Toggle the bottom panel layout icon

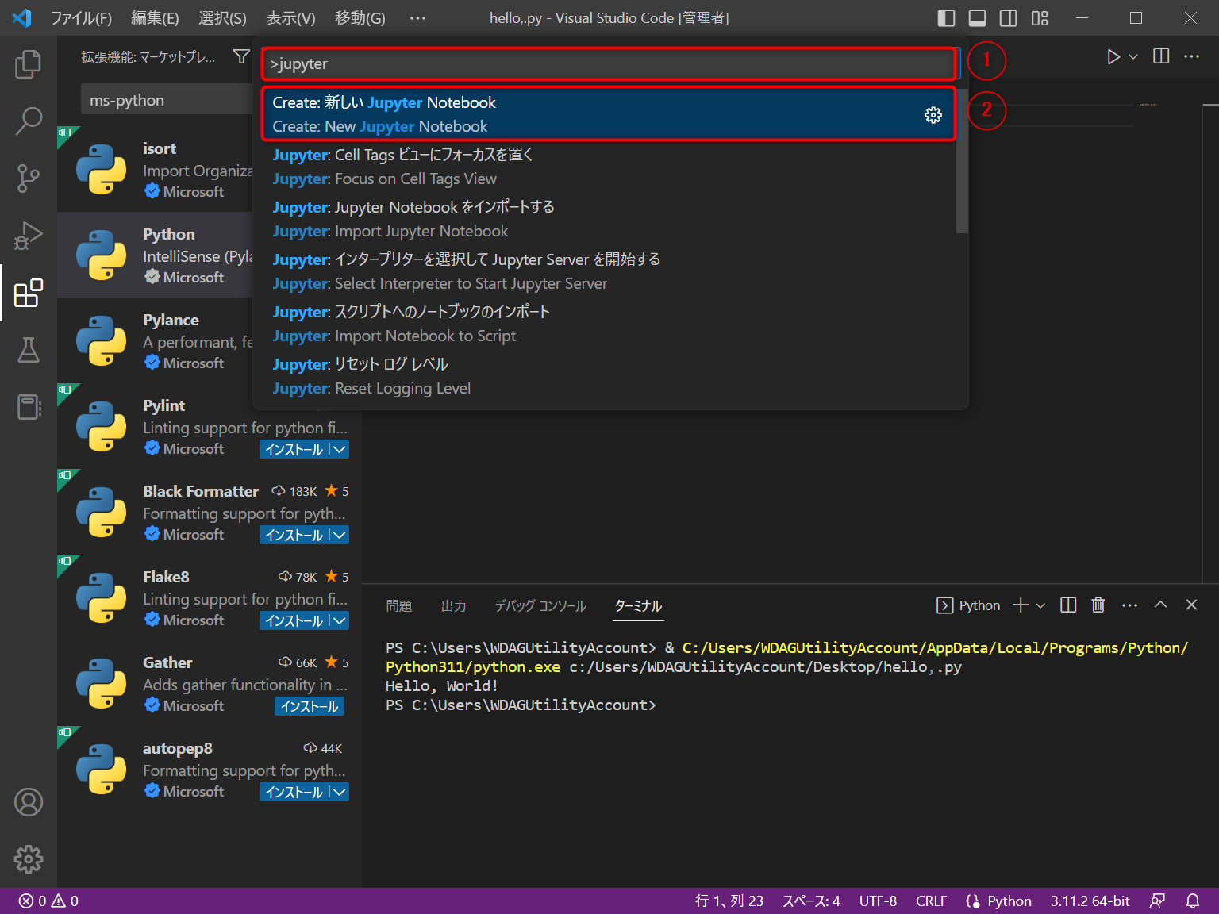point(978,18)
